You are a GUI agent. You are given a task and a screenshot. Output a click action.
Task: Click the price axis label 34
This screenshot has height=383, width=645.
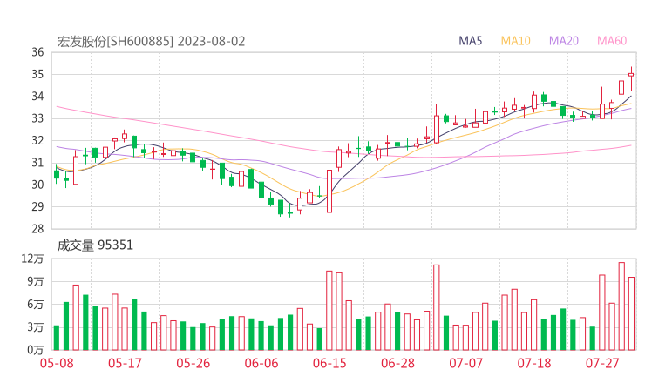[37, 97]
